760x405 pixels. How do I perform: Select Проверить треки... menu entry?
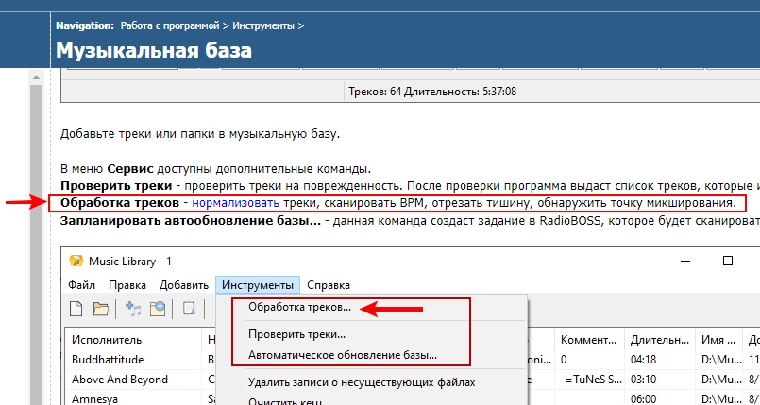[296, 334]
